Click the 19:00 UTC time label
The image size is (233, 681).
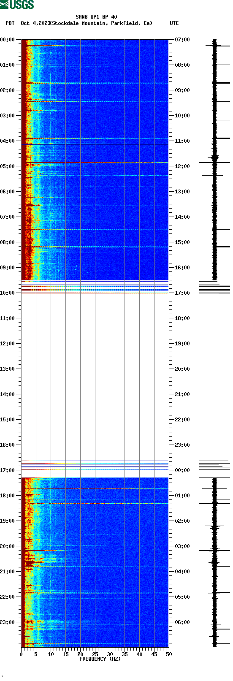pyautogui.click(x=182, y=344)
